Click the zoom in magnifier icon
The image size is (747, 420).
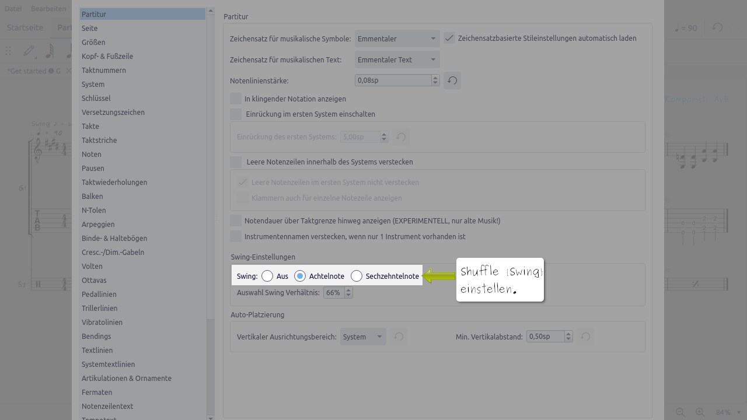pyautogui.click(x=700, y=412)
